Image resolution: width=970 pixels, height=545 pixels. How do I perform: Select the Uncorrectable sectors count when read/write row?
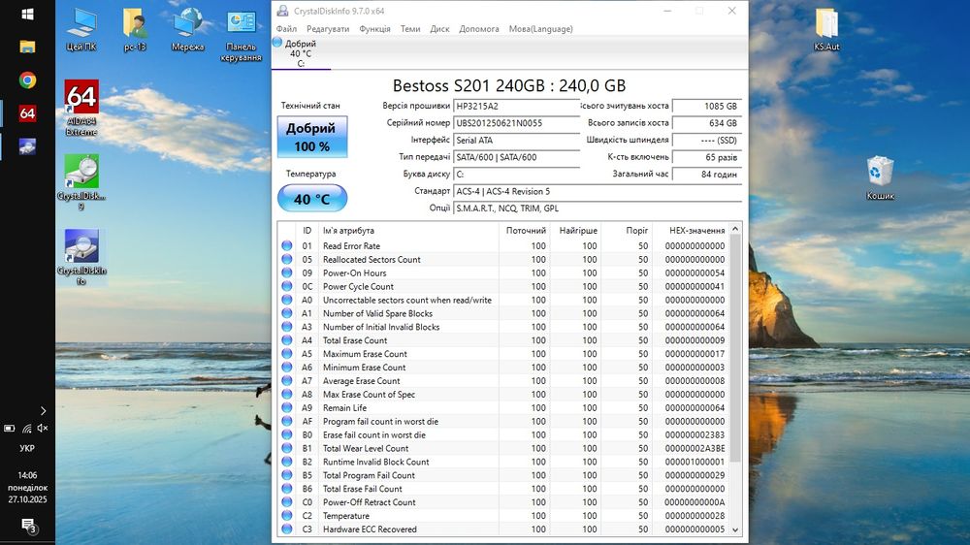pyautogui.click(x=502, y=300)
